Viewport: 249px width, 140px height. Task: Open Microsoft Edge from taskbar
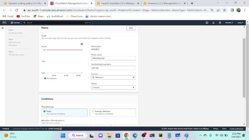click(135, 135)
